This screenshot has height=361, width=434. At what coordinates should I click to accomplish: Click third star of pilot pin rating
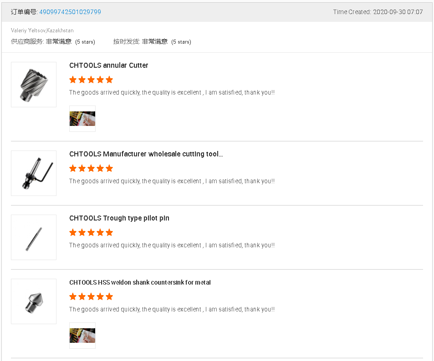(x=91, y=233)
